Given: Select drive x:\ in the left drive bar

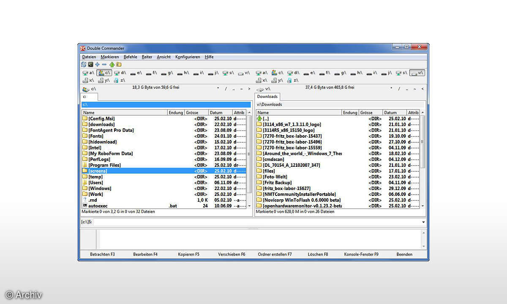Looking at the screenshot, I should click(x=88, y=80).
